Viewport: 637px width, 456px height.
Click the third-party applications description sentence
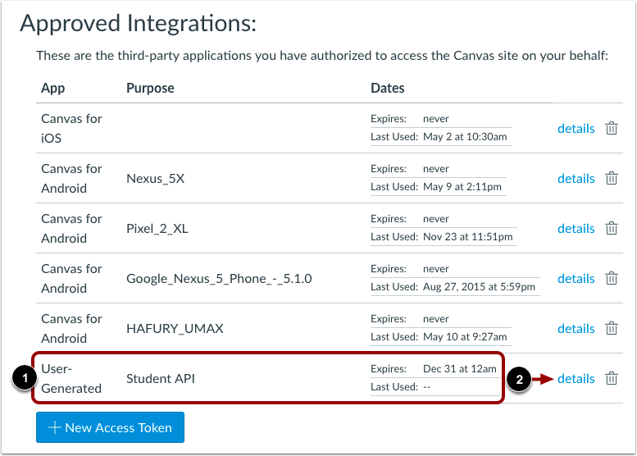pos(322,55)
